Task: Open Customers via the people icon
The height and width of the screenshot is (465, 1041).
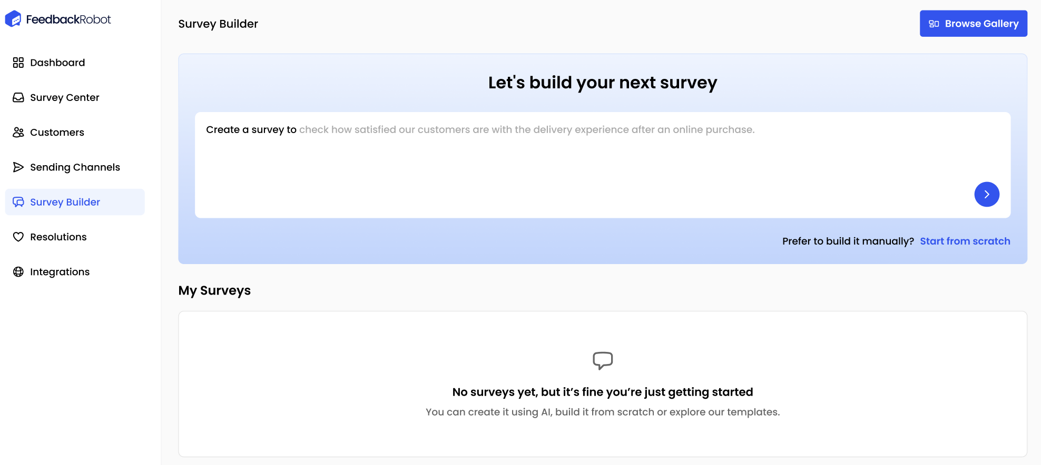Action: point(18,132)
